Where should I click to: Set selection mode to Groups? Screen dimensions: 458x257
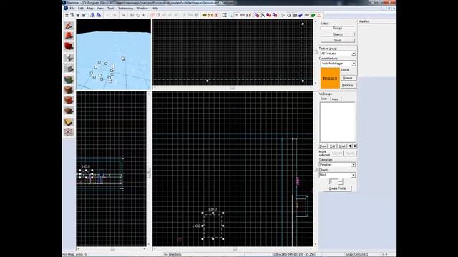338,29
